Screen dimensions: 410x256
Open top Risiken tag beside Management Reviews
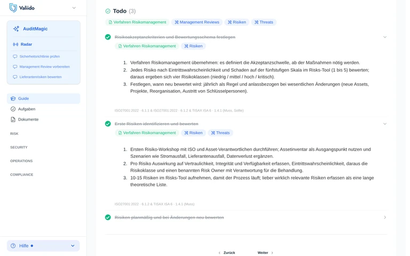click(x=237, y=22)
